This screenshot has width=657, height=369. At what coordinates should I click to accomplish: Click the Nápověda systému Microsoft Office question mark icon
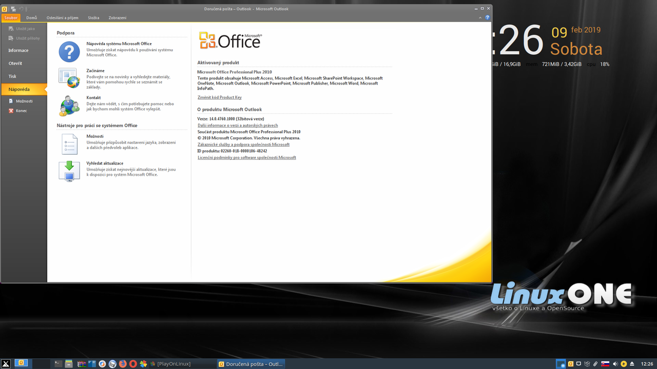69,52
